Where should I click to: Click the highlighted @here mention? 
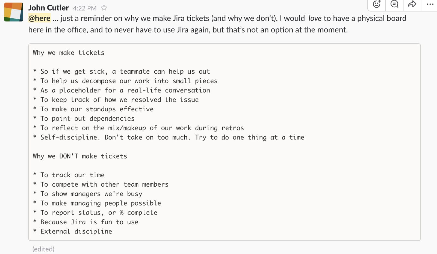[39, 18]
